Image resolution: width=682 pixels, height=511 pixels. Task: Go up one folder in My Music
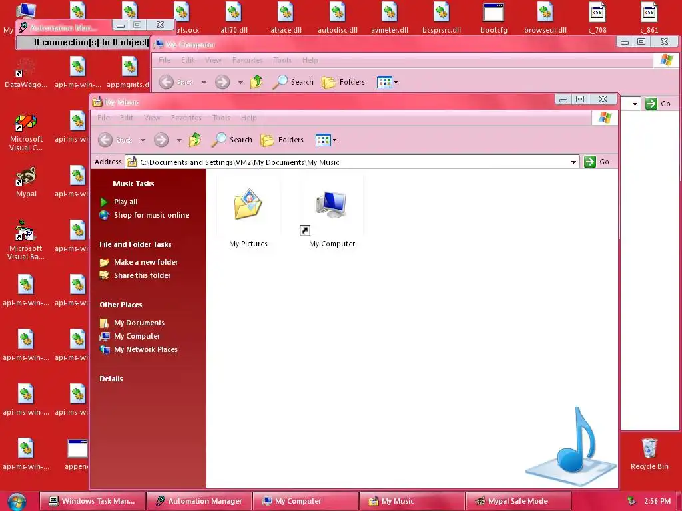(195, 140)
